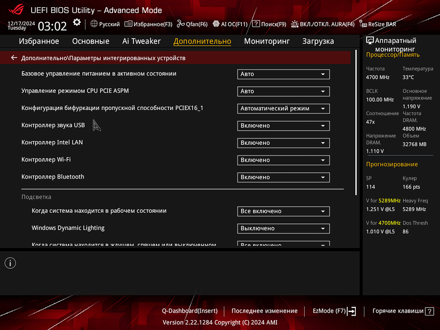
Task: Select the Базовое управление питанием в активном состоянии label
Action: [x=99, y=74]
